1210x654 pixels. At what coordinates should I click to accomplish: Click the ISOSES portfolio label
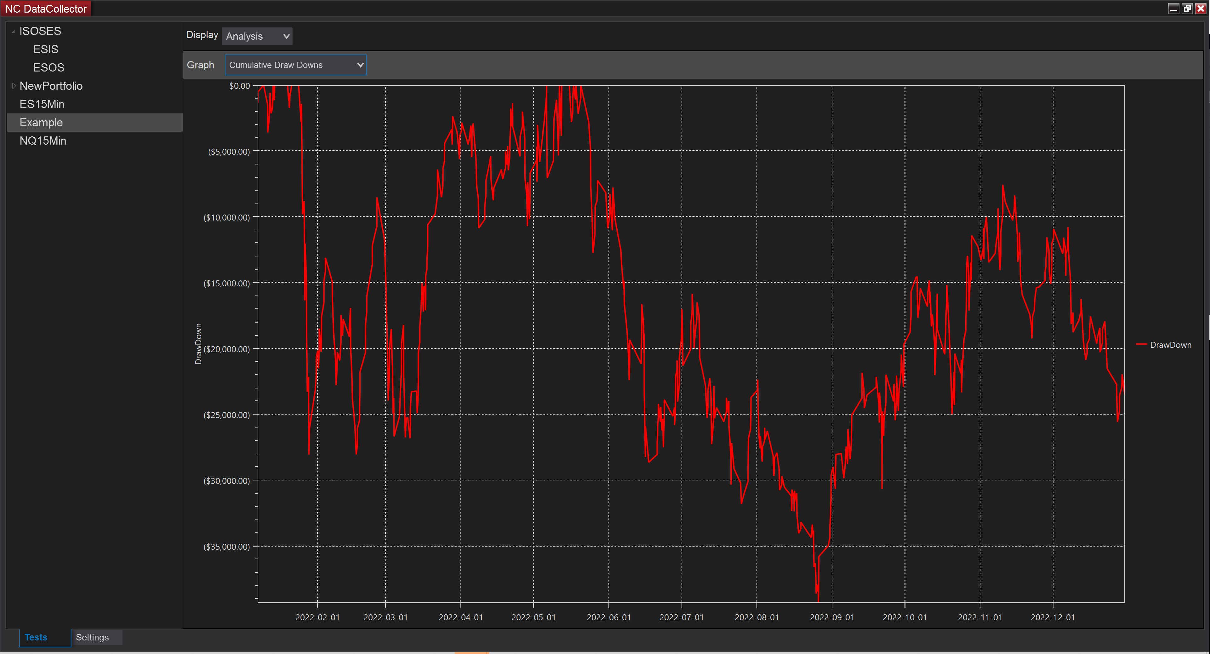[x=40, y=31]
